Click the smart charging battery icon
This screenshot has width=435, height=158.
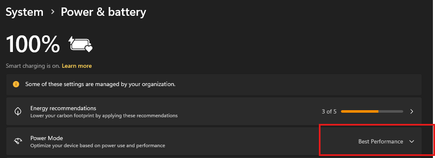(x=80, y=44)
